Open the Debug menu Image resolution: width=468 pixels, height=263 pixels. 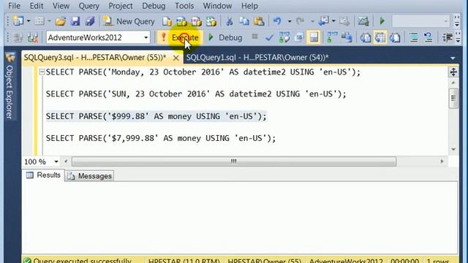coord(154,6)
